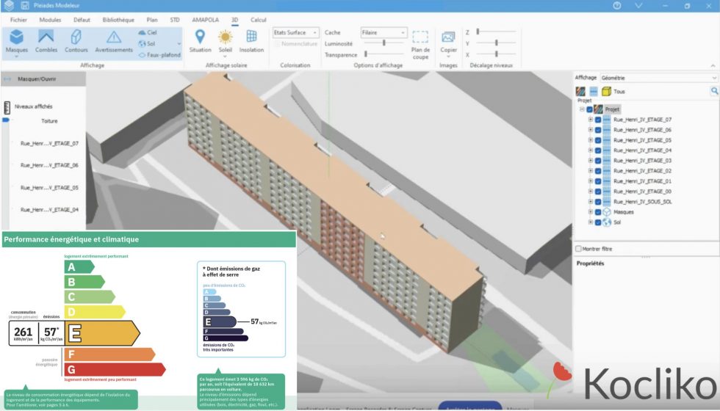
Task: Open the Etats Surface dropdown
Action: [x=295, y=32]
